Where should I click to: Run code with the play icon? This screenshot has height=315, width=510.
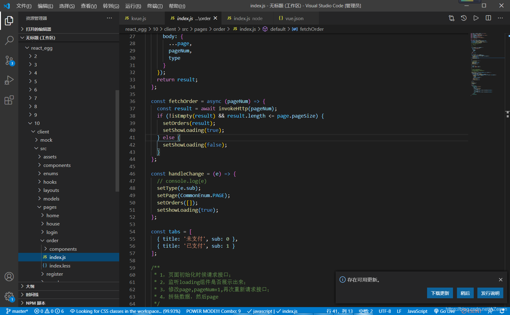476,18
